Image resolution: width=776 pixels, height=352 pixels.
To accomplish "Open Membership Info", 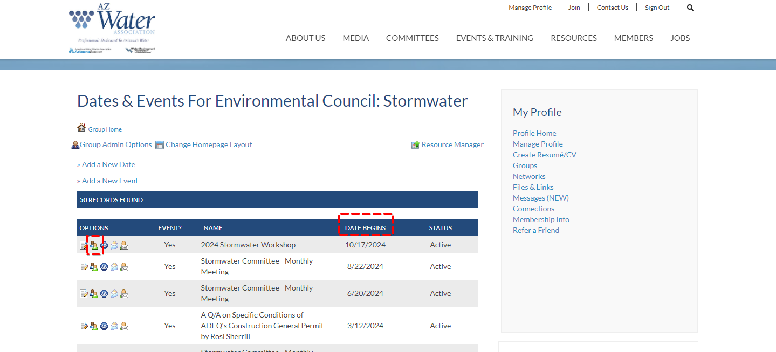I will (541, 219).
